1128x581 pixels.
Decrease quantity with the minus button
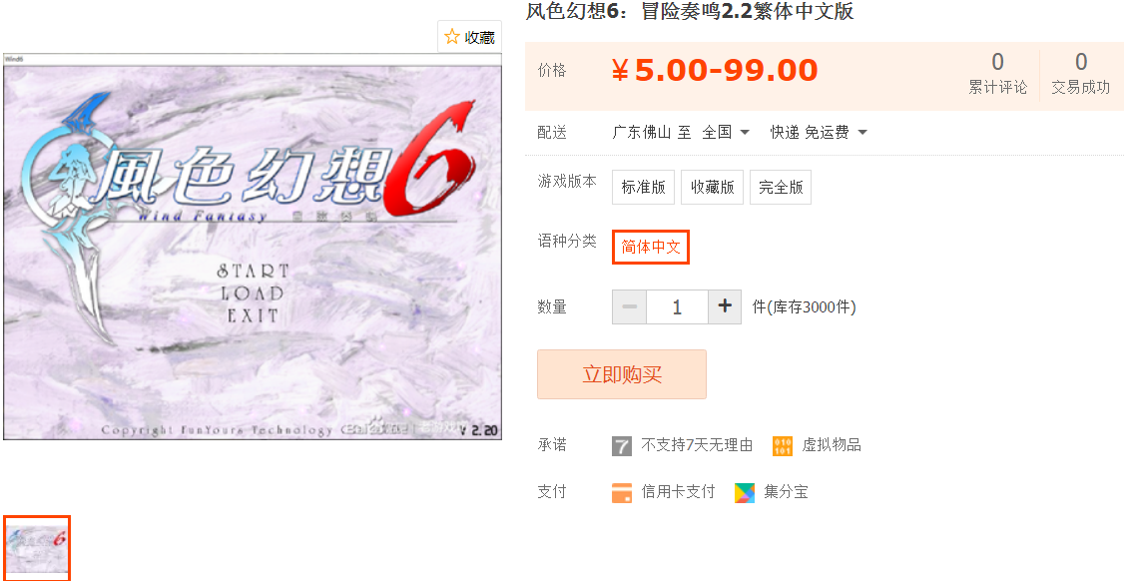click(630, 307)
